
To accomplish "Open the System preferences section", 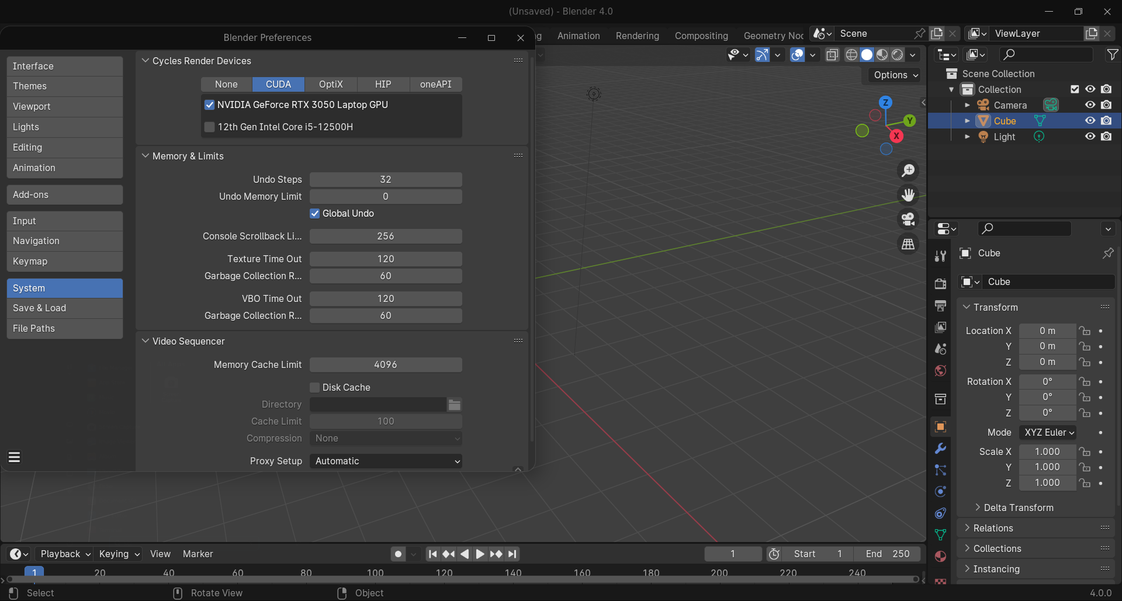I will click(65, 288).
